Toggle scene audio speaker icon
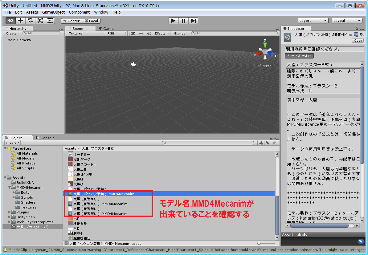Image resolution: width=368 pixels, height=255 pixels. point(149,33)
